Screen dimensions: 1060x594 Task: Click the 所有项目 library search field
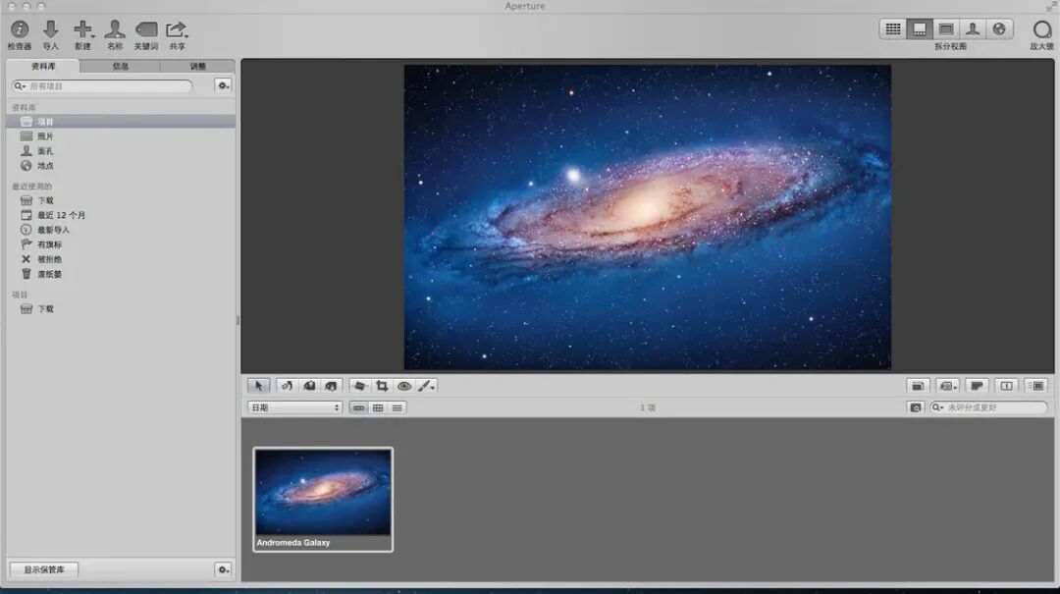103,86
